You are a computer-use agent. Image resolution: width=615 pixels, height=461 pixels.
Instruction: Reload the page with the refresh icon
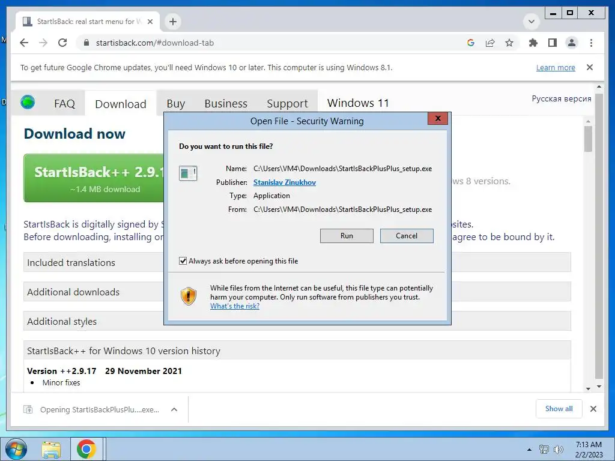62,43
